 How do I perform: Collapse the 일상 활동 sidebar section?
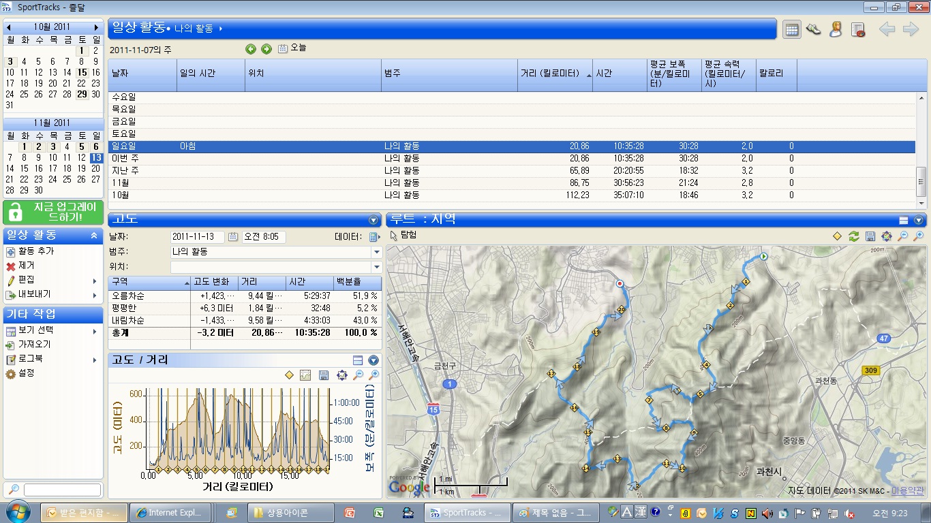pyautogui.click(x=94, y=235)
